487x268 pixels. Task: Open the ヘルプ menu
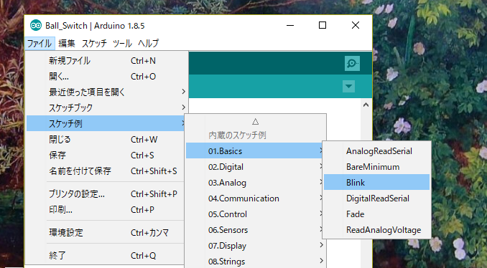pyautogui.click(x=149, y=43)
